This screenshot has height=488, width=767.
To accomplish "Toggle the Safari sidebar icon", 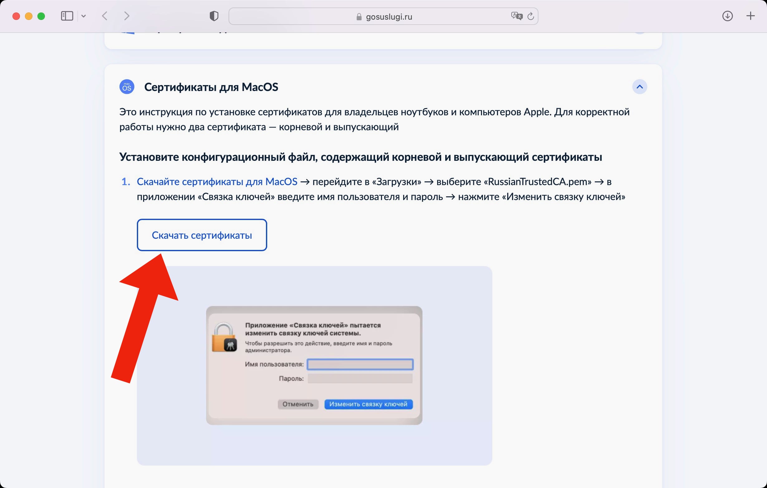I will pyautogui.click(x=67, y=16).
